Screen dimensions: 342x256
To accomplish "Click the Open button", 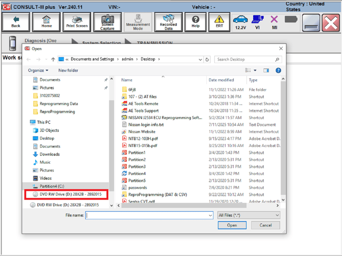I will click(232, 225).
